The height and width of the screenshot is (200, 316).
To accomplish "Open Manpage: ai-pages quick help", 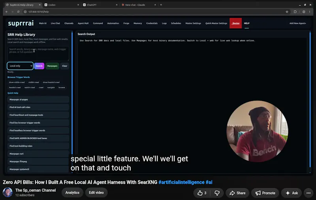I will [38, 99].
